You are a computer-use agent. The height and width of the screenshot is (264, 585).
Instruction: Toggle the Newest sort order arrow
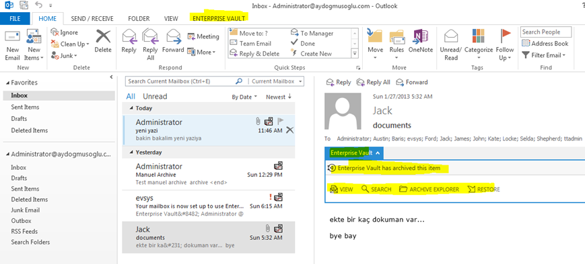(x=289, y=97)
